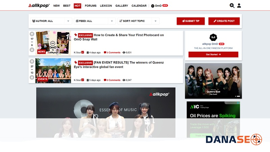Click the EVENTS tag on second thumbnail
Viewport: 270px width, 152px height.
click(x=43, y=79)
